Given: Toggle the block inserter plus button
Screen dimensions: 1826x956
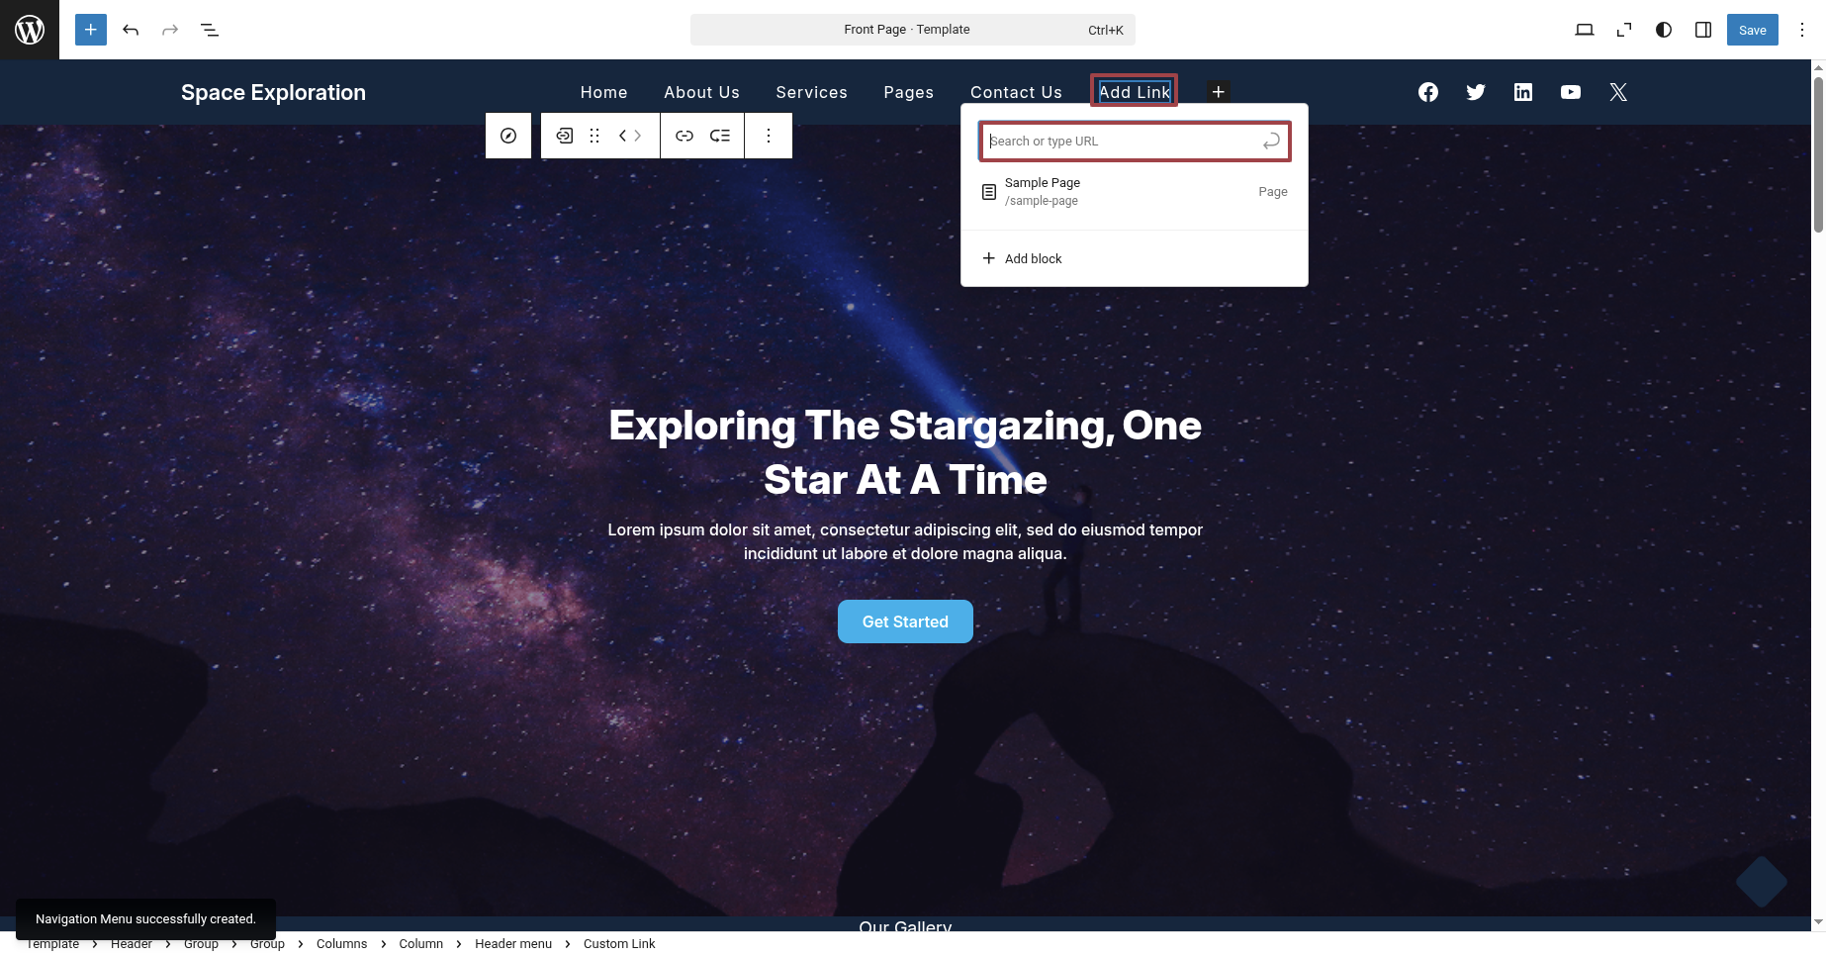Looking at the screenshot, I should tap(90, 30).
